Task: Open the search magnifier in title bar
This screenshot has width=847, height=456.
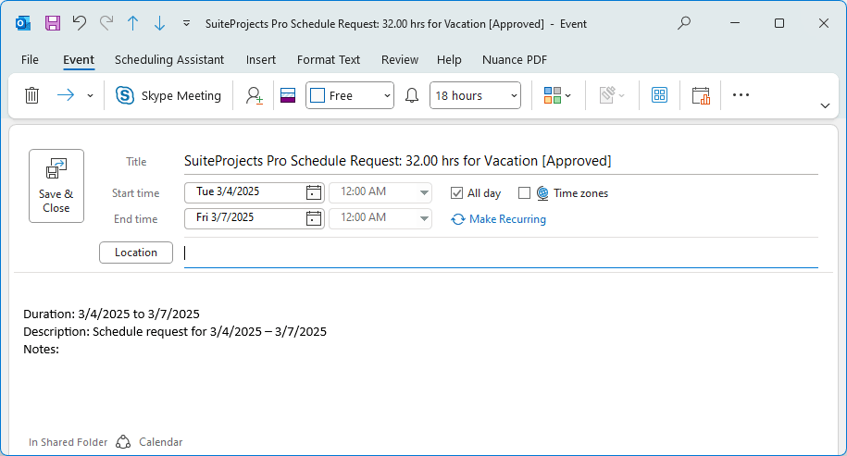Action: (x=684, y=23)
